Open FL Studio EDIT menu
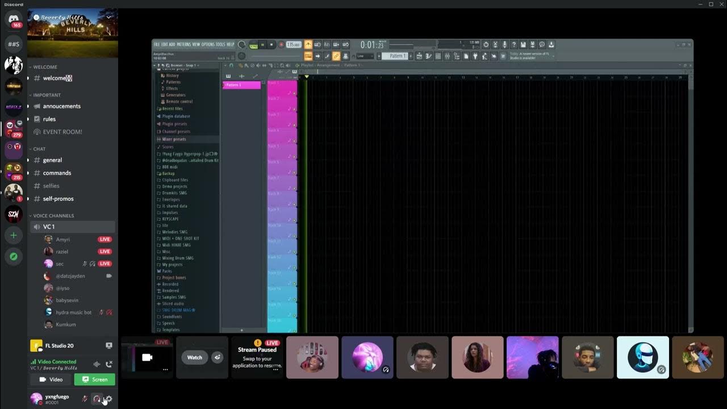This screenshot has width=727, height=409. pyautogui.click(x=164, y=44)
